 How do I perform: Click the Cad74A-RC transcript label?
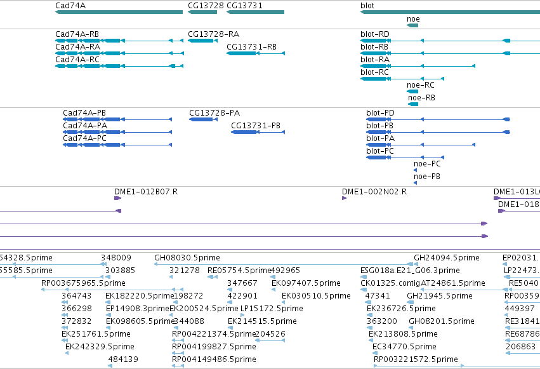click(x=77, y=60)
